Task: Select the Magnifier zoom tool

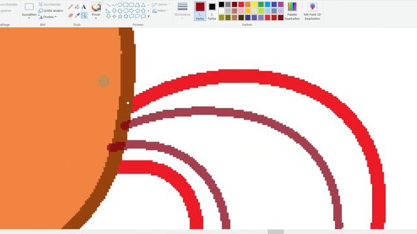Action: [x=84, y=16]
